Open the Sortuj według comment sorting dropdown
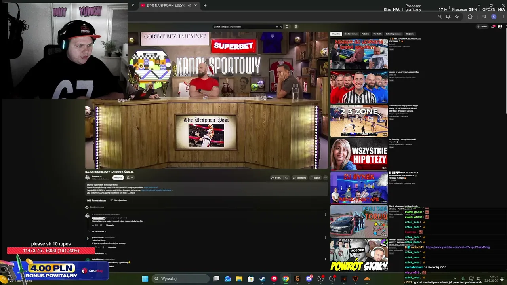Viewport: 507px width, 285px height. coord(118,200)
